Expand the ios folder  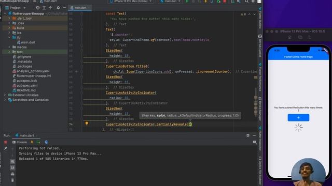click(9, 33)
